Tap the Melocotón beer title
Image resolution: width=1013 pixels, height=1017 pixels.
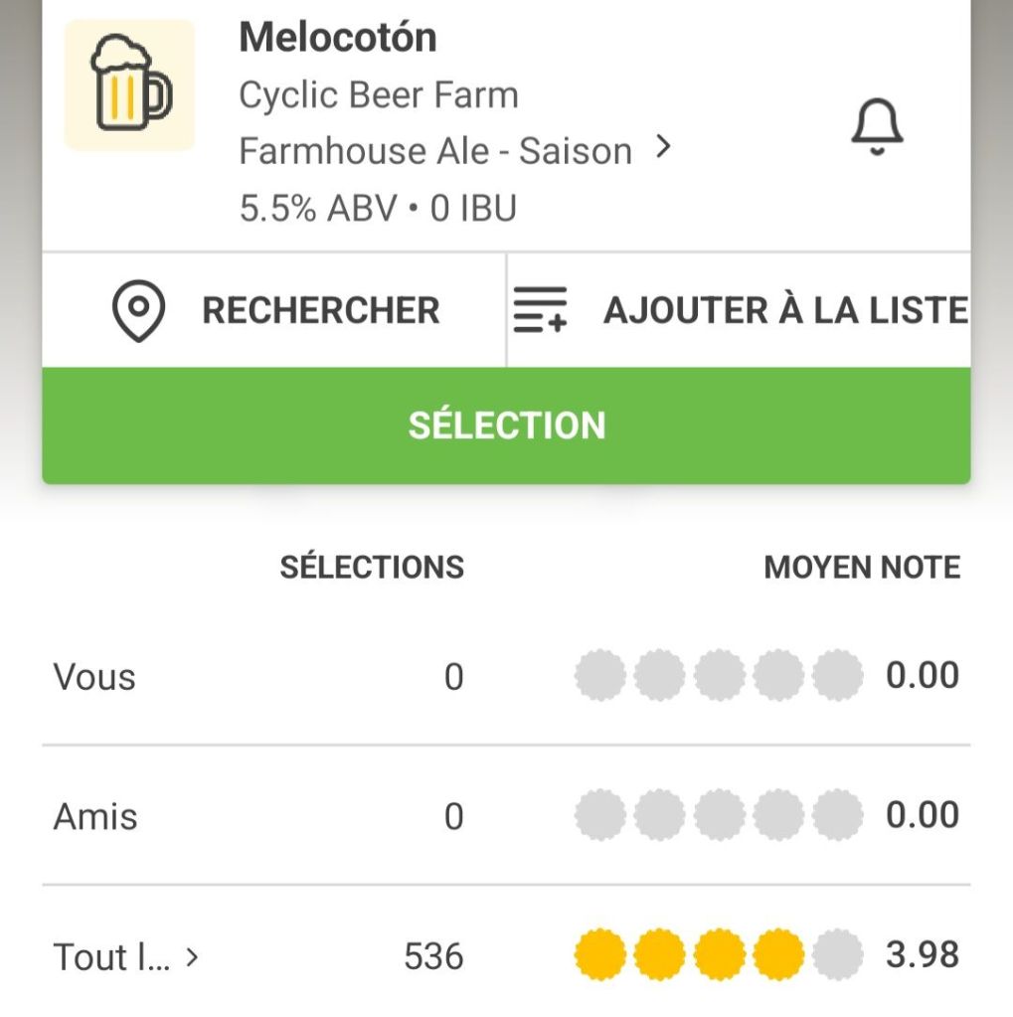click(338, 38)
